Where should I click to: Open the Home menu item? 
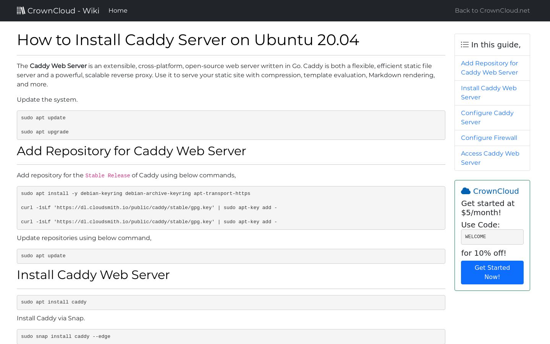pyautogui.click(x=118, y=11)
